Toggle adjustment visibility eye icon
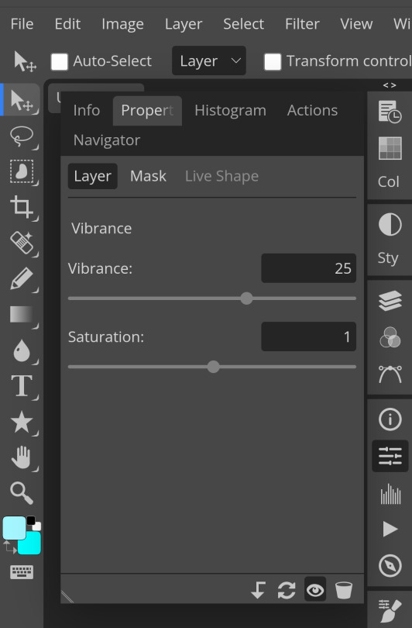The height and width of the screenshot is (628, 412). pyautogui.click(x=315, y=589)
